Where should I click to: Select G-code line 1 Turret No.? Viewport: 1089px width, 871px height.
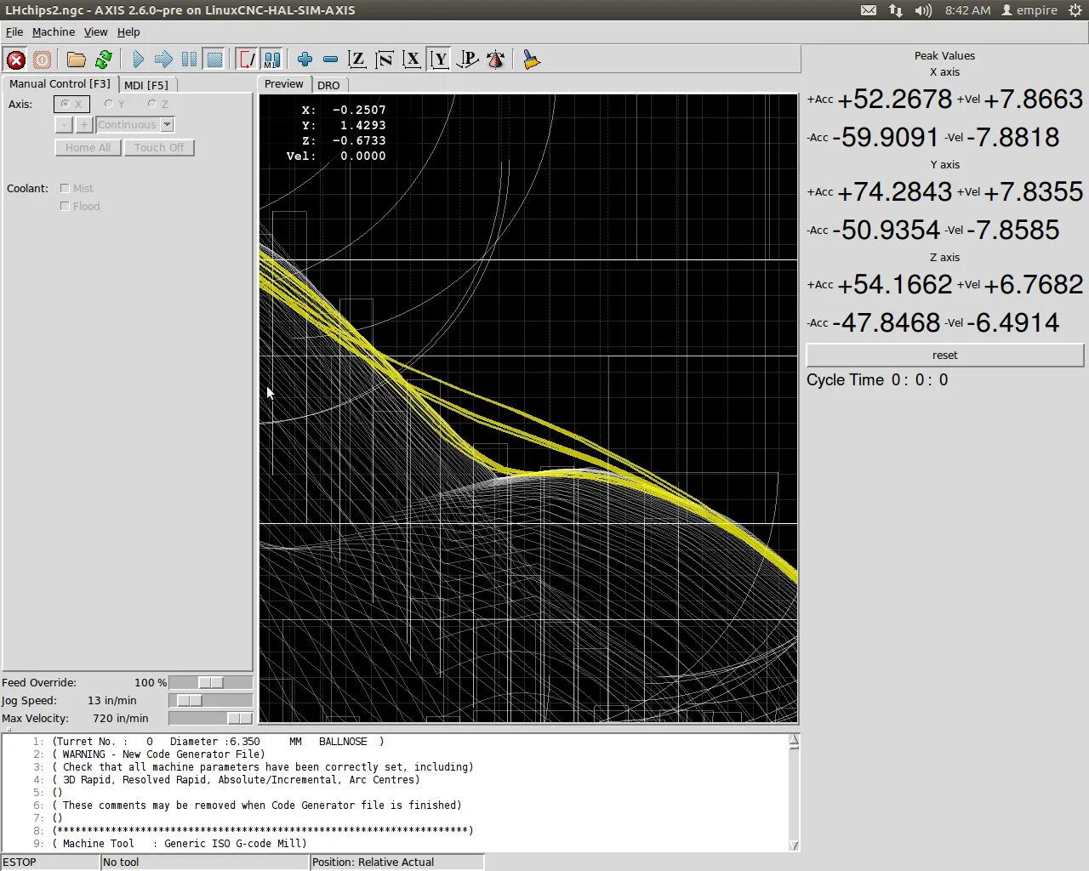[219, 742]
